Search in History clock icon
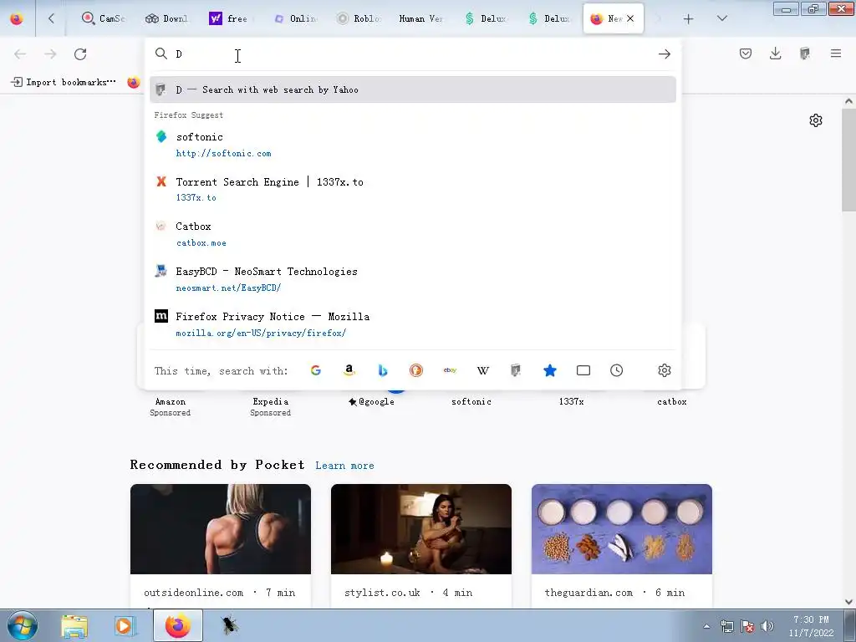 pos(616,370)
